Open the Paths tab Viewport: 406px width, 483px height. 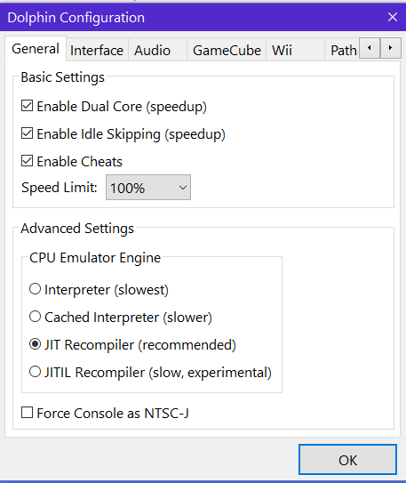pos(343,50)
